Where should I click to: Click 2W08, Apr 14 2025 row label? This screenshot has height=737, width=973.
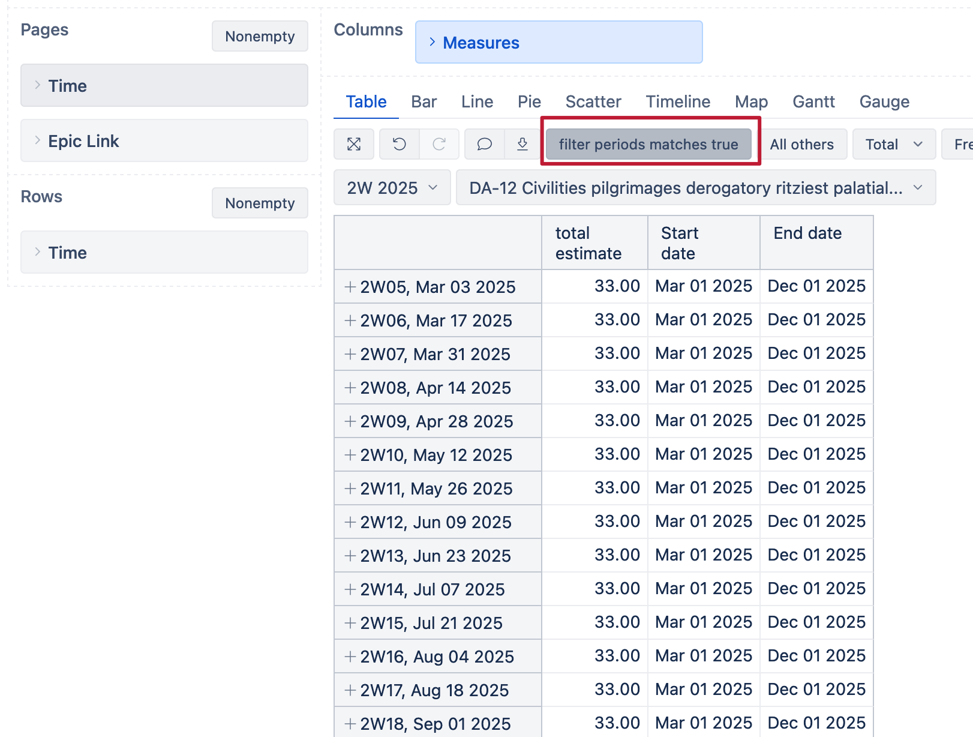(436, 388)
